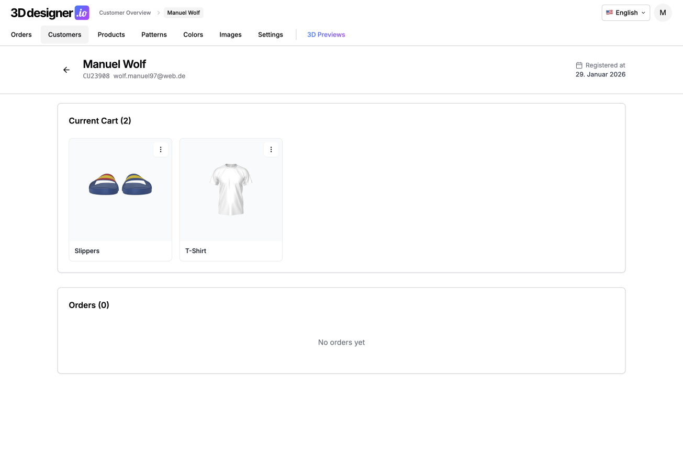This screenshot has height=455, width=683.
Task: Expand the English language dropdown
Action: [x=625, y=13]
